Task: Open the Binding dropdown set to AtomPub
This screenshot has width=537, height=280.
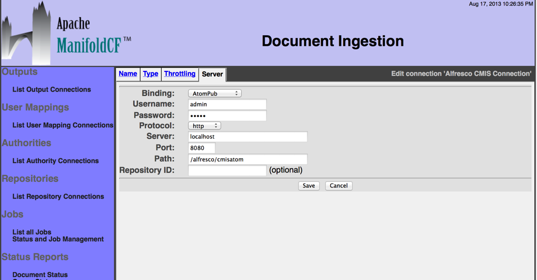Action: 214,93
